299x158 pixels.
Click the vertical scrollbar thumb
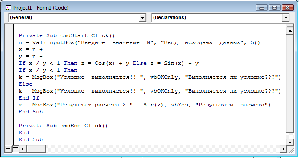click(x=290, y=84)
